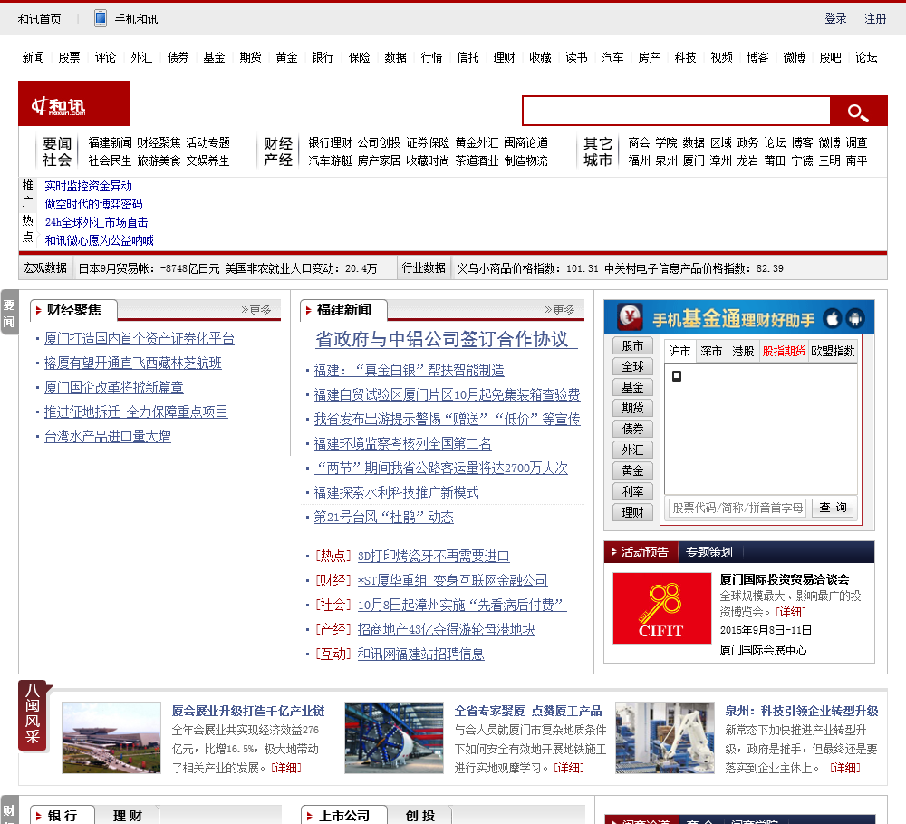
Task: Click the Android download icon in fund banner
Action: (855, 318)
